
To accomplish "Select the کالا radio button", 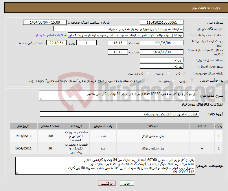I will click(184, 73).
